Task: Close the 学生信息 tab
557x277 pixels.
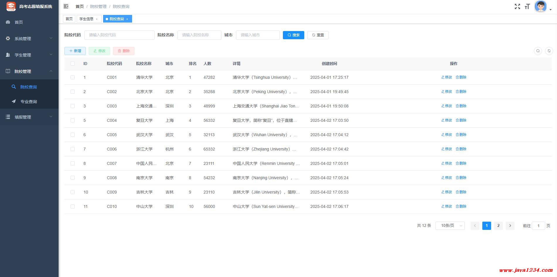Action: click(97, 19)
